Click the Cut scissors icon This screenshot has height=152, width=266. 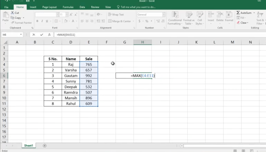tap(13, 13)
